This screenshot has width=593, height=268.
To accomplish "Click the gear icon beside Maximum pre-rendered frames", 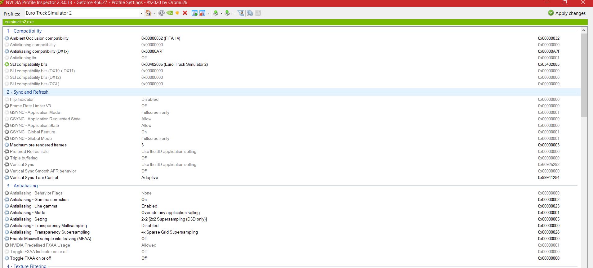I will click(7, 145).
